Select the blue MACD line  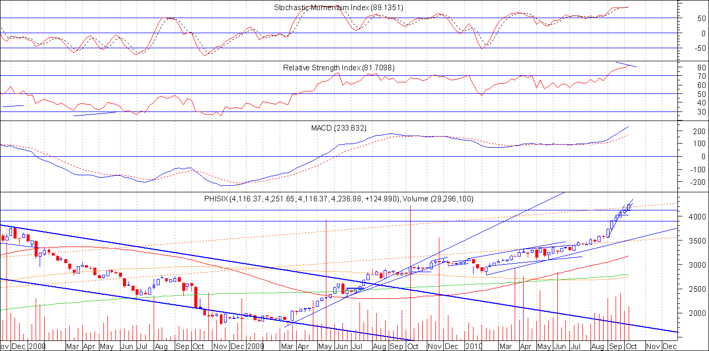coord(382,134)
